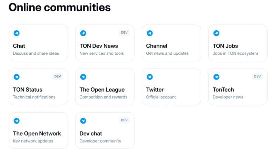Click 'Developer community' text
The image size is (276, 158).
[x=100, y=141]
